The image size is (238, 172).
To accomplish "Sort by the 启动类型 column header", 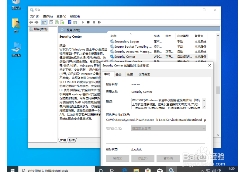I will pyautogui.click(x=184, y=36).
